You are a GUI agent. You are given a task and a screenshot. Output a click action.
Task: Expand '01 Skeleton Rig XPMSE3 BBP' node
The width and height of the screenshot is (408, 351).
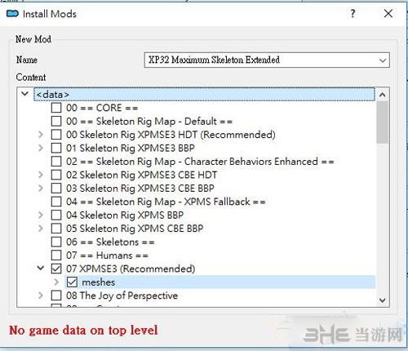(x=41, y=148)
